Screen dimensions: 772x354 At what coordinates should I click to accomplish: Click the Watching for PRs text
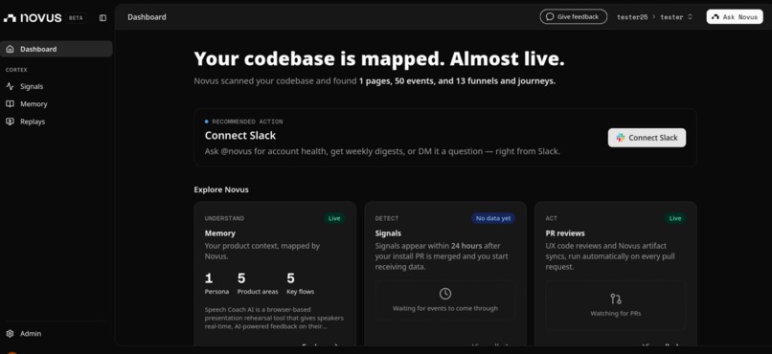point(616,313)
